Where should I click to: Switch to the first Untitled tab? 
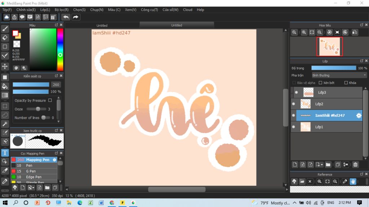[x=102, y=26]
